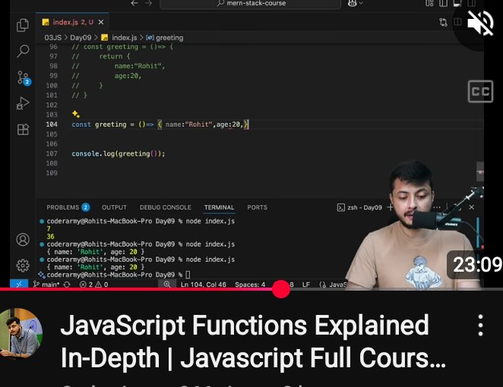Screen dimensions: 503x387
Task: Click line number 104 in the gutter
Action: [52, 124]
